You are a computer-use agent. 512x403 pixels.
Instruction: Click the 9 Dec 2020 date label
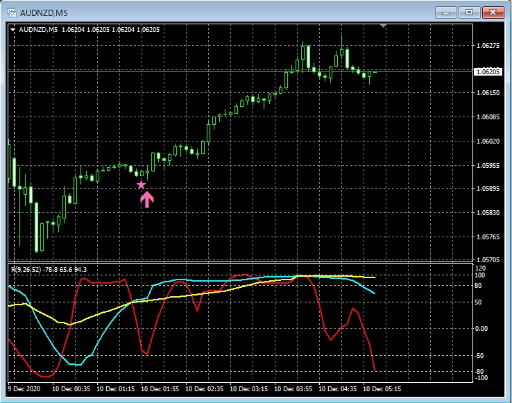(24, 389)
